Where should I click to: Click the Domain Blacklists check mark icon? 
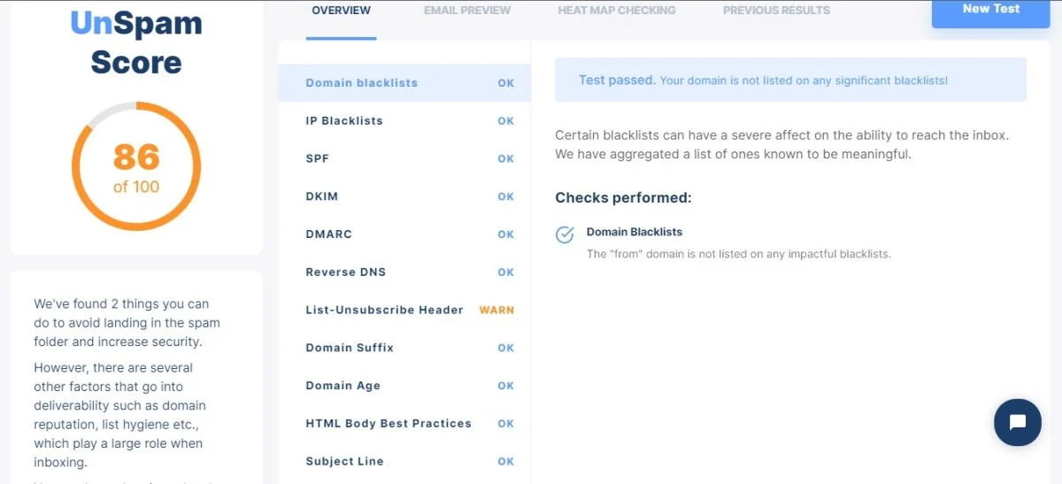[565, 234]
